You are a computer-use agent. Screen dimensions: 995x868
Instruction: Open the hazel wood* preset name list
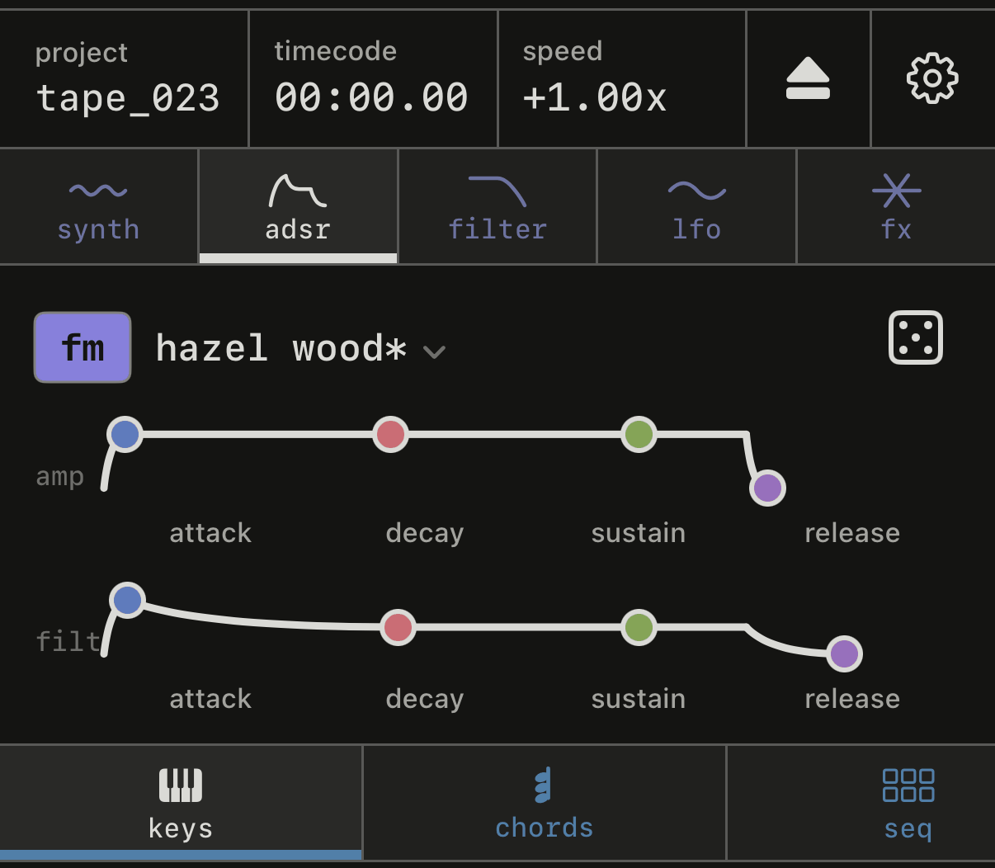pos(281,348)
